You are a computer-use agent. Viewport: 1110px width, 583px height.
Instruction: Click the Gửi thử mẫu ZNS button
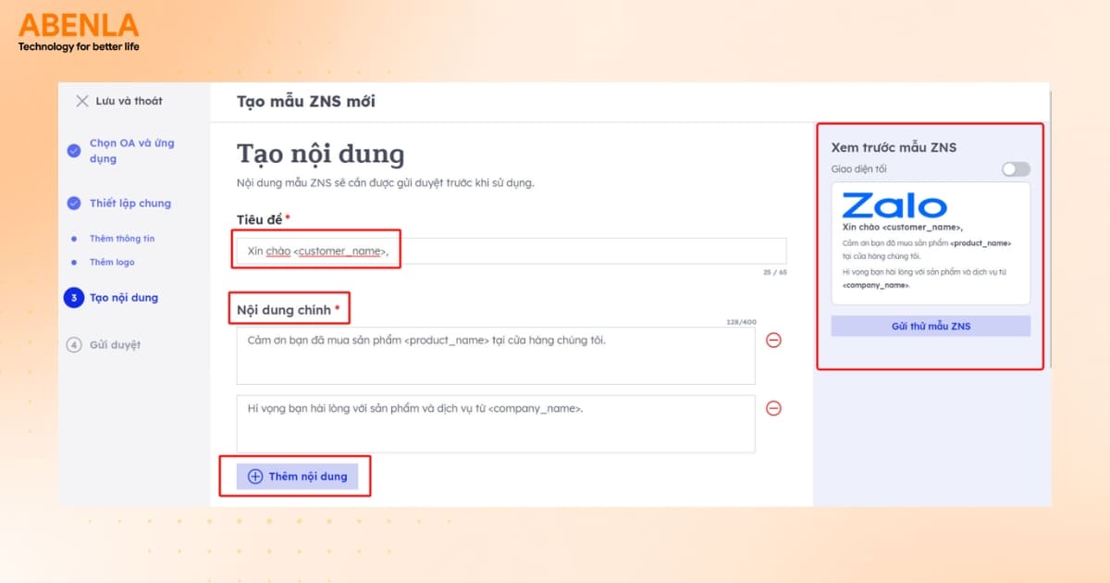tap(931, 326)
